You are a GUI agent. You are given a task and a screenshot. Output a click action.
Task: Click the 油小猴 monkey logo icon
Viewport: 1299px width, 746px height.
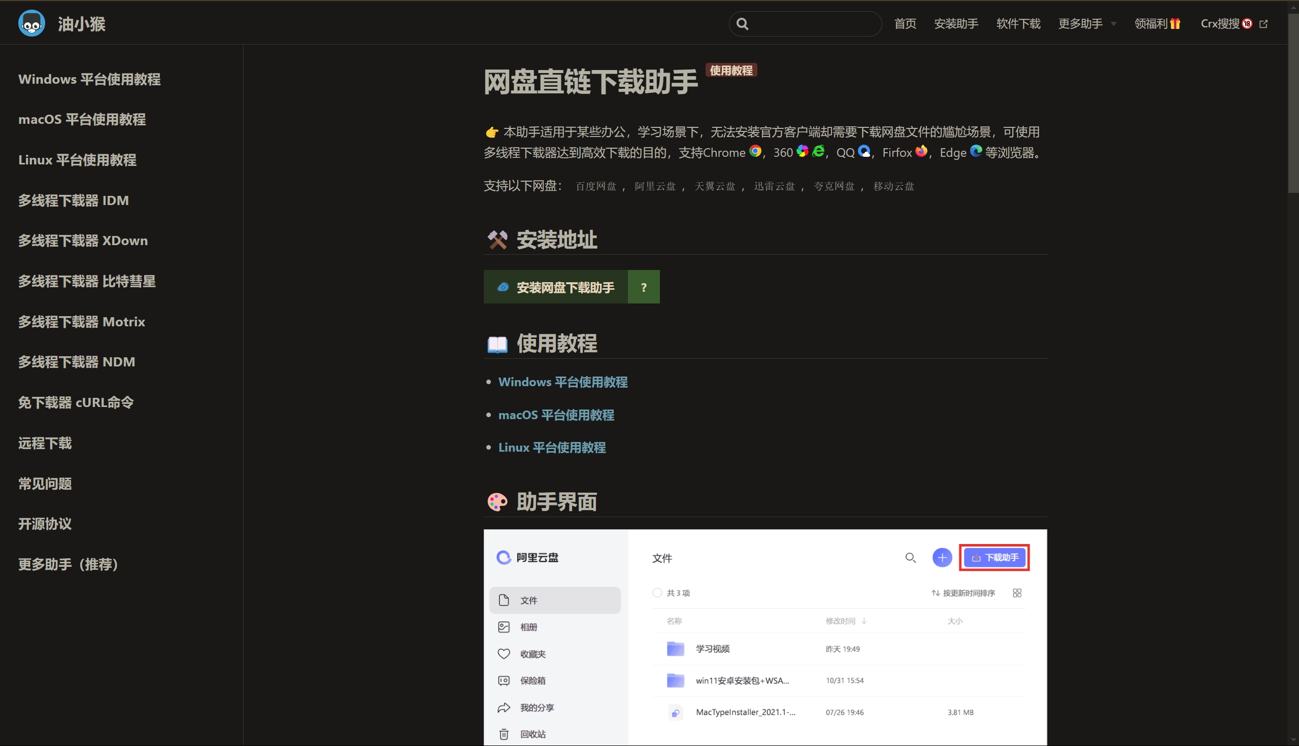click(x=31, y=23)
